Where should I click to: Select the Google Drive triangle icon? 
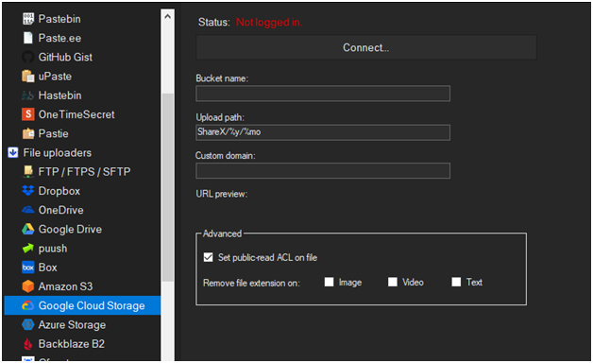pyautogui.click(x=28, y=229)
